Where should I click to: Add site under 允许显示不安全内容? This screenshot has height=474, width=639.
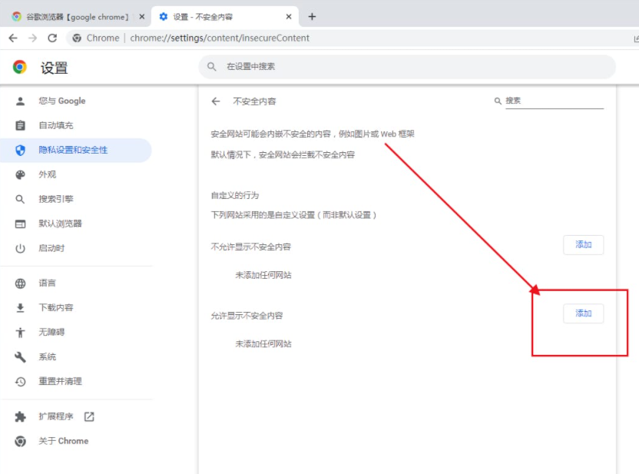pos(583,313)
